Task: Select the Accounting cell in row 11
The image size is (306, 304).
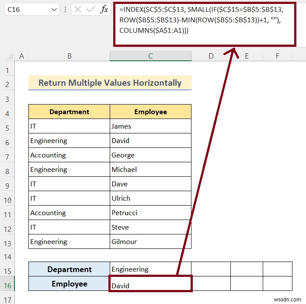Action: tap(69, 213)
